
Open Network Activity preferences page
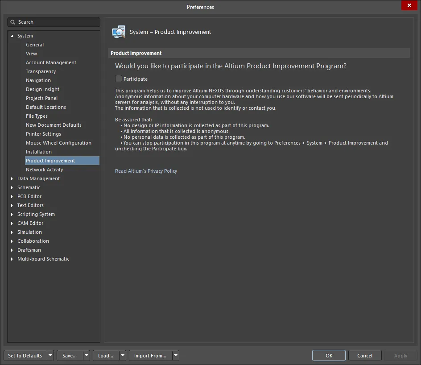pyautogui.click(x=44, y=170)
